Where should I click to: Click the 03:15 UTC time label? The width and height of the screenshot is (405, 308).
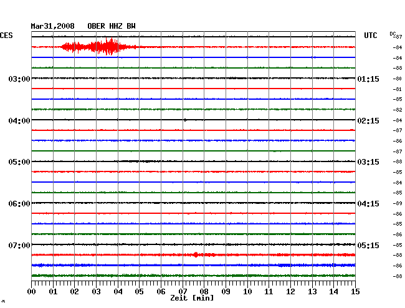point(368,162)
